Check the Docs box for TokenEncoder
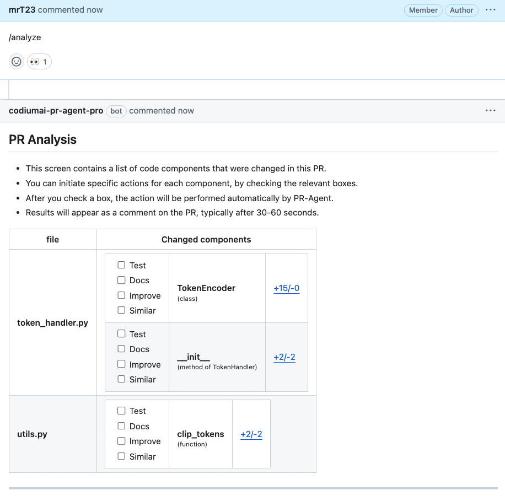The width and height of the screenshot is (505, 496). [121, 280]
